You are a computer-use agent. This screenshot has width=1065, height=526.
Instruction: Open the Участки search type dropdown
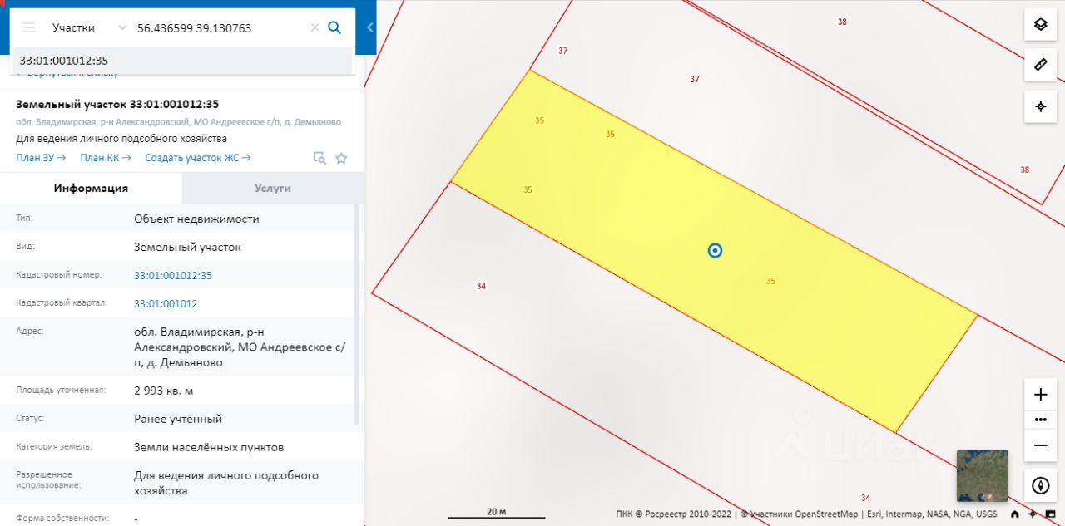(x=89, y=27)
